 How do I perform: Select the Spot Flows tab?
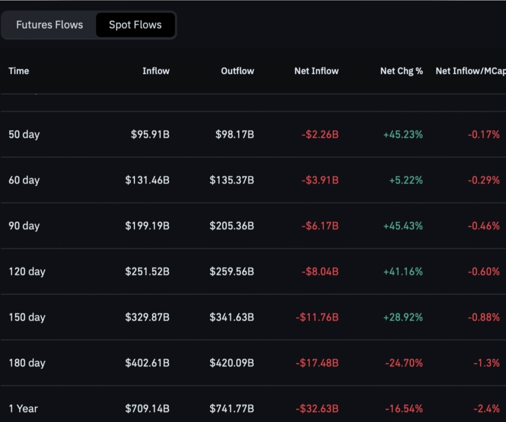135,25
